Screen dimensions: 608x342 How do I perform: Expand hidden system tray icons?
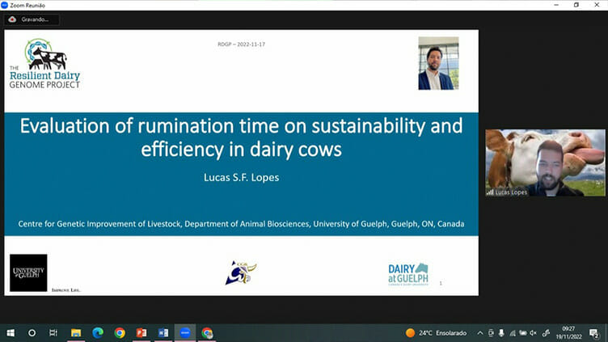tap(480, 332)
